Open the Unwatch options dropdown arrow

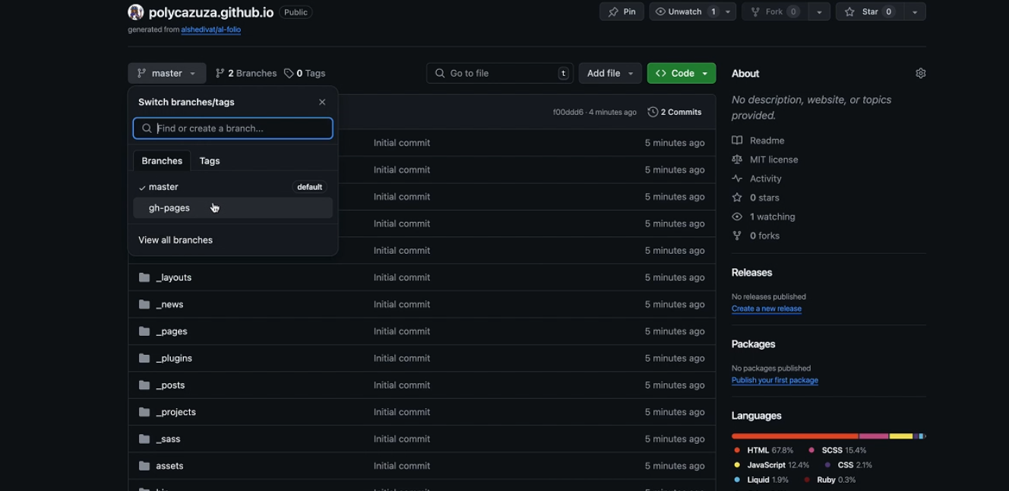(729, 11)
